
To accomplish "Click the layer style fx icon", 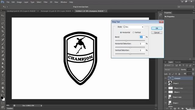I will pos(171,109).
